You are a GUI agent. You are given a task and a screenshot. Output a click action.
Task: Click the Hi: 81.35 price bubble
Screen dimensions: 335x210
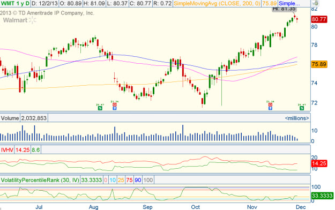point(284,9)
